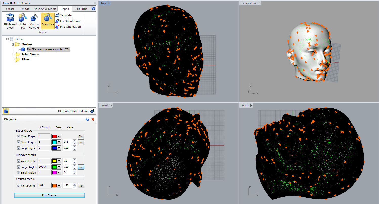This screenshot has width=379, height=204.
Task: Select the Manual Holes Fix tool
Action: [34, 21]
